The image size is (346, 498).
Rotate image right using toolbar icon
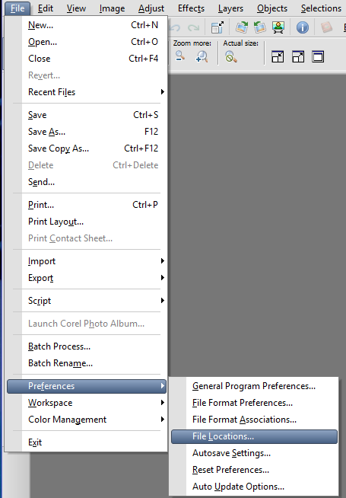click(x=242, y=27)
